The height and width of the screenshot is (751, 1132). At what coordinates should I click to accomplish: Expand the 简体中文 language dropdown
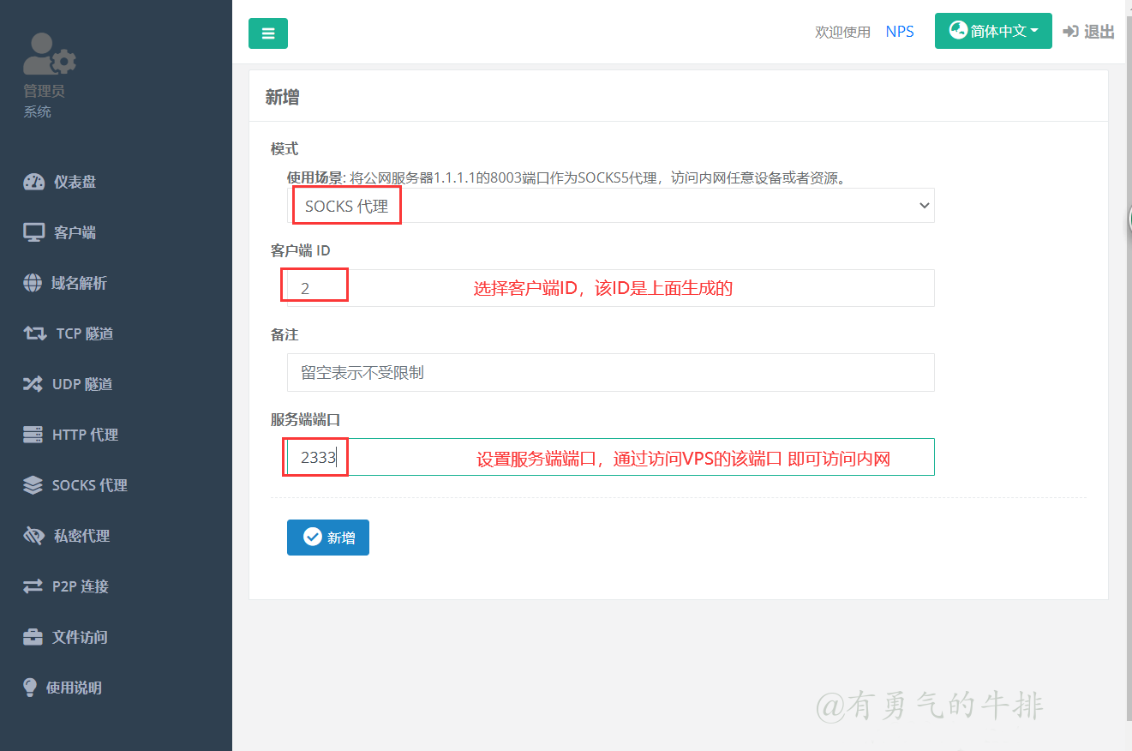point(992,31)
